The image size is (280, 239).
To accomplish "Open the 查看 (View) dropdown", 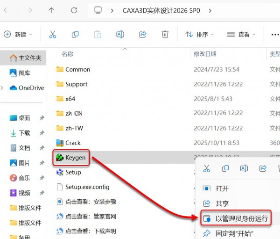I will (241, 34).
